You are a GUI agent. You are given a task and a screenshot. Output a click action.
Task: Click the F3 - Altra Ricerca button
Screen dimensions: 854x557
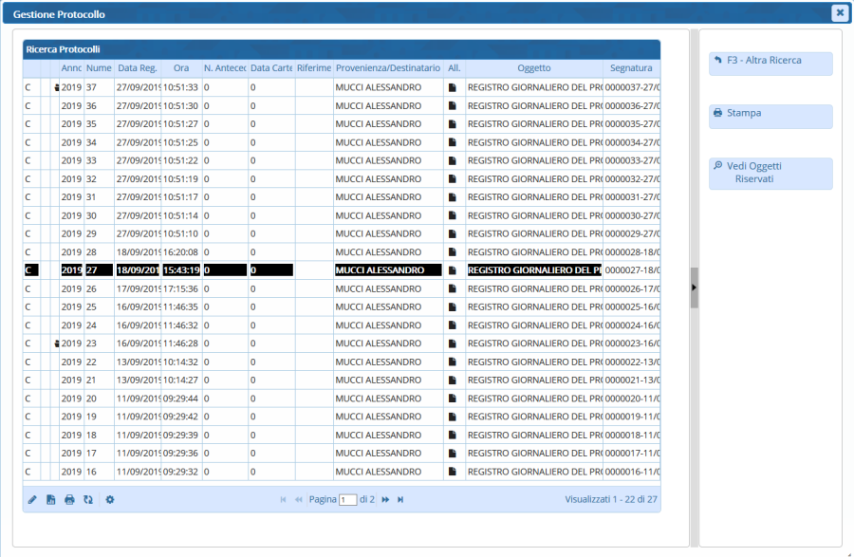pos(770,63)
